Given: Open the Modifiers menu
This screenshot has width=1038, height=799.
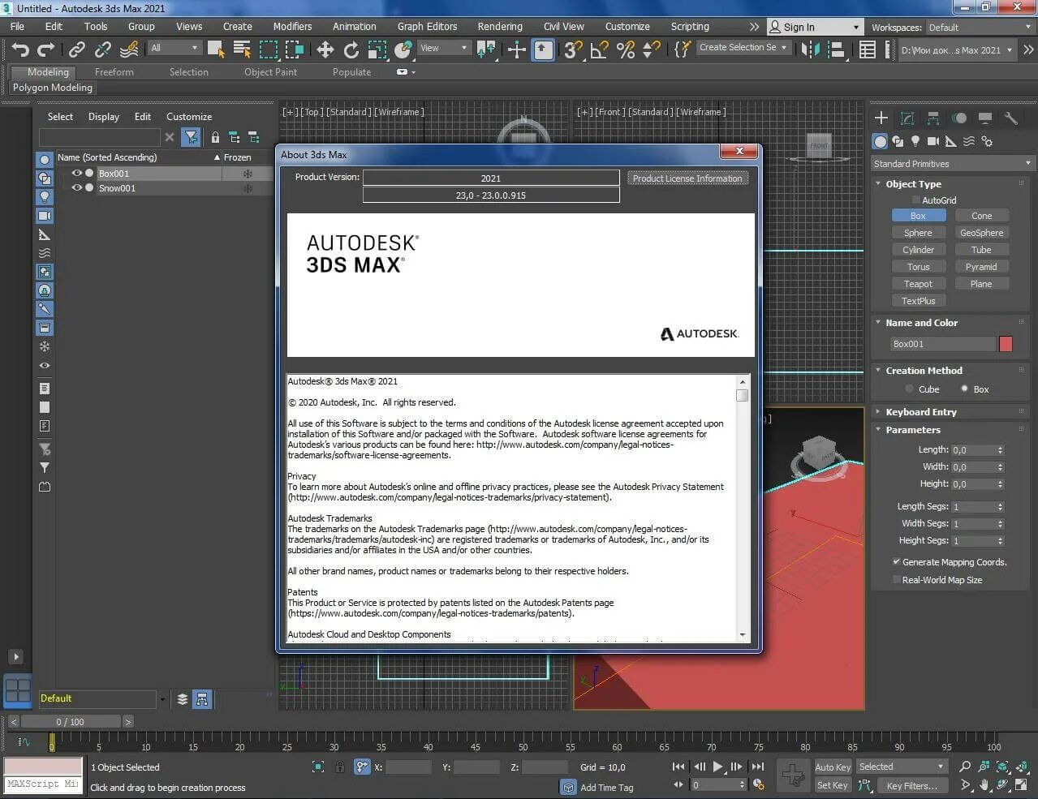Looking at the screenshot, I should tap(292, 27).
